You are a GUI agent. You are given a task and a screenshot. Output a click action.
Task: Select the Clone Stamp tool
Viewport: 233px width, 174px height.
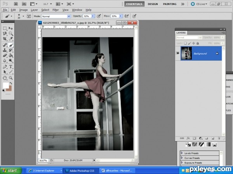coord(5,50)
